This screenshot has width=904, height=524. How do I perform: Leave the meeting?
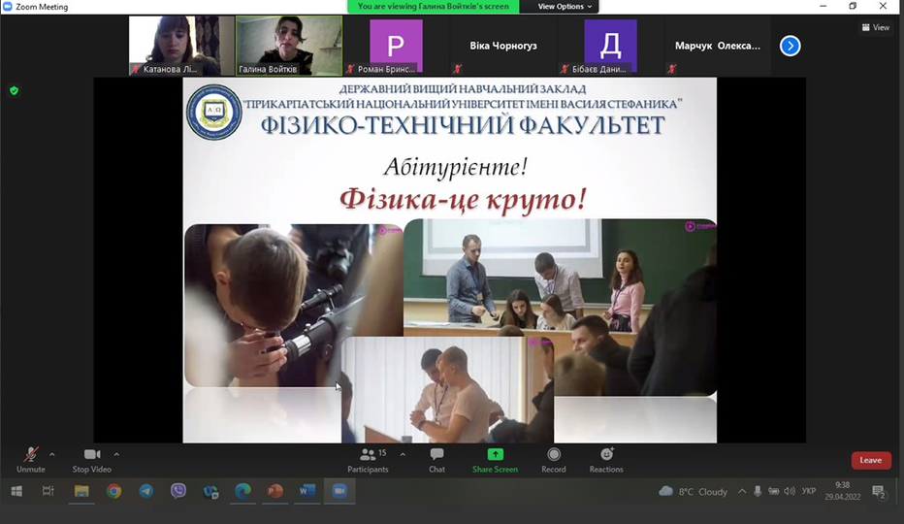pos(870,460)
